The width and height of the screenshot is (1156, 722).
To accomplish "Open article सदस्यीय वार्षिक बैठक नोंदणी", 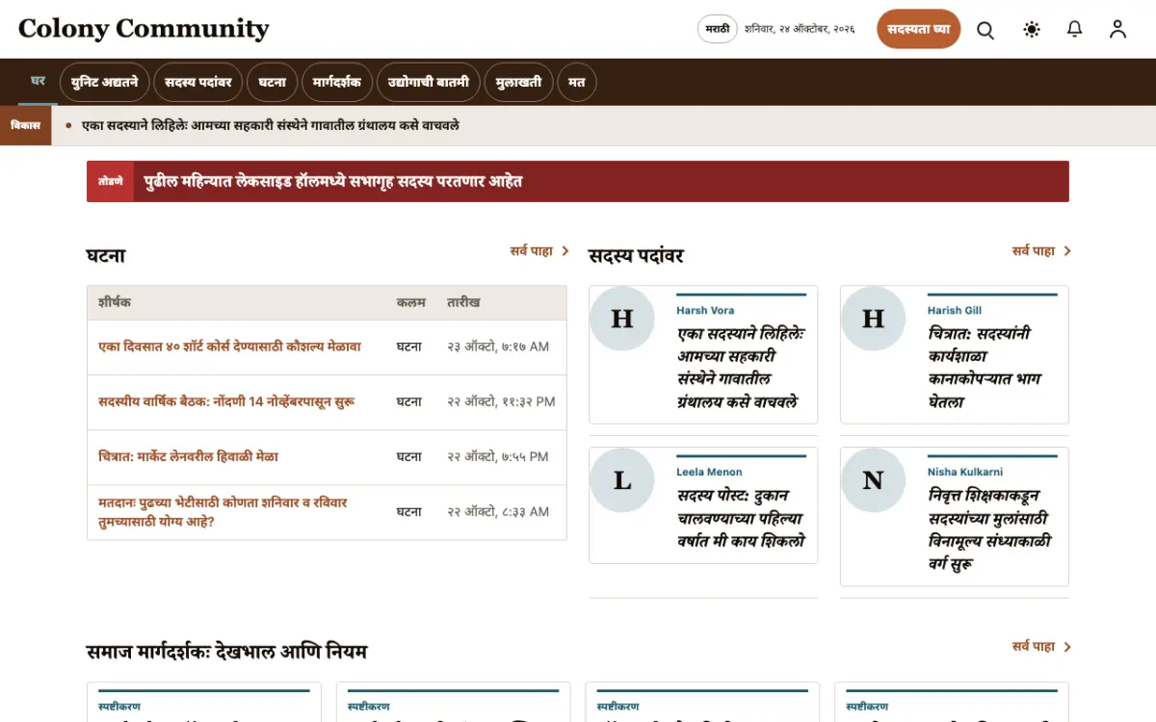I will pyautogui.click(x=226, y=401).
